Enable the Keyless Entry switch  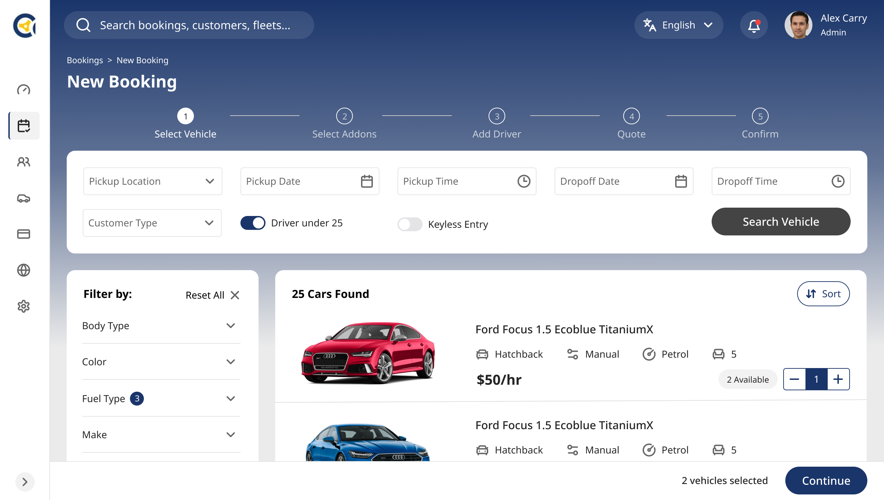pyautogui.click(x=410, y=224)
